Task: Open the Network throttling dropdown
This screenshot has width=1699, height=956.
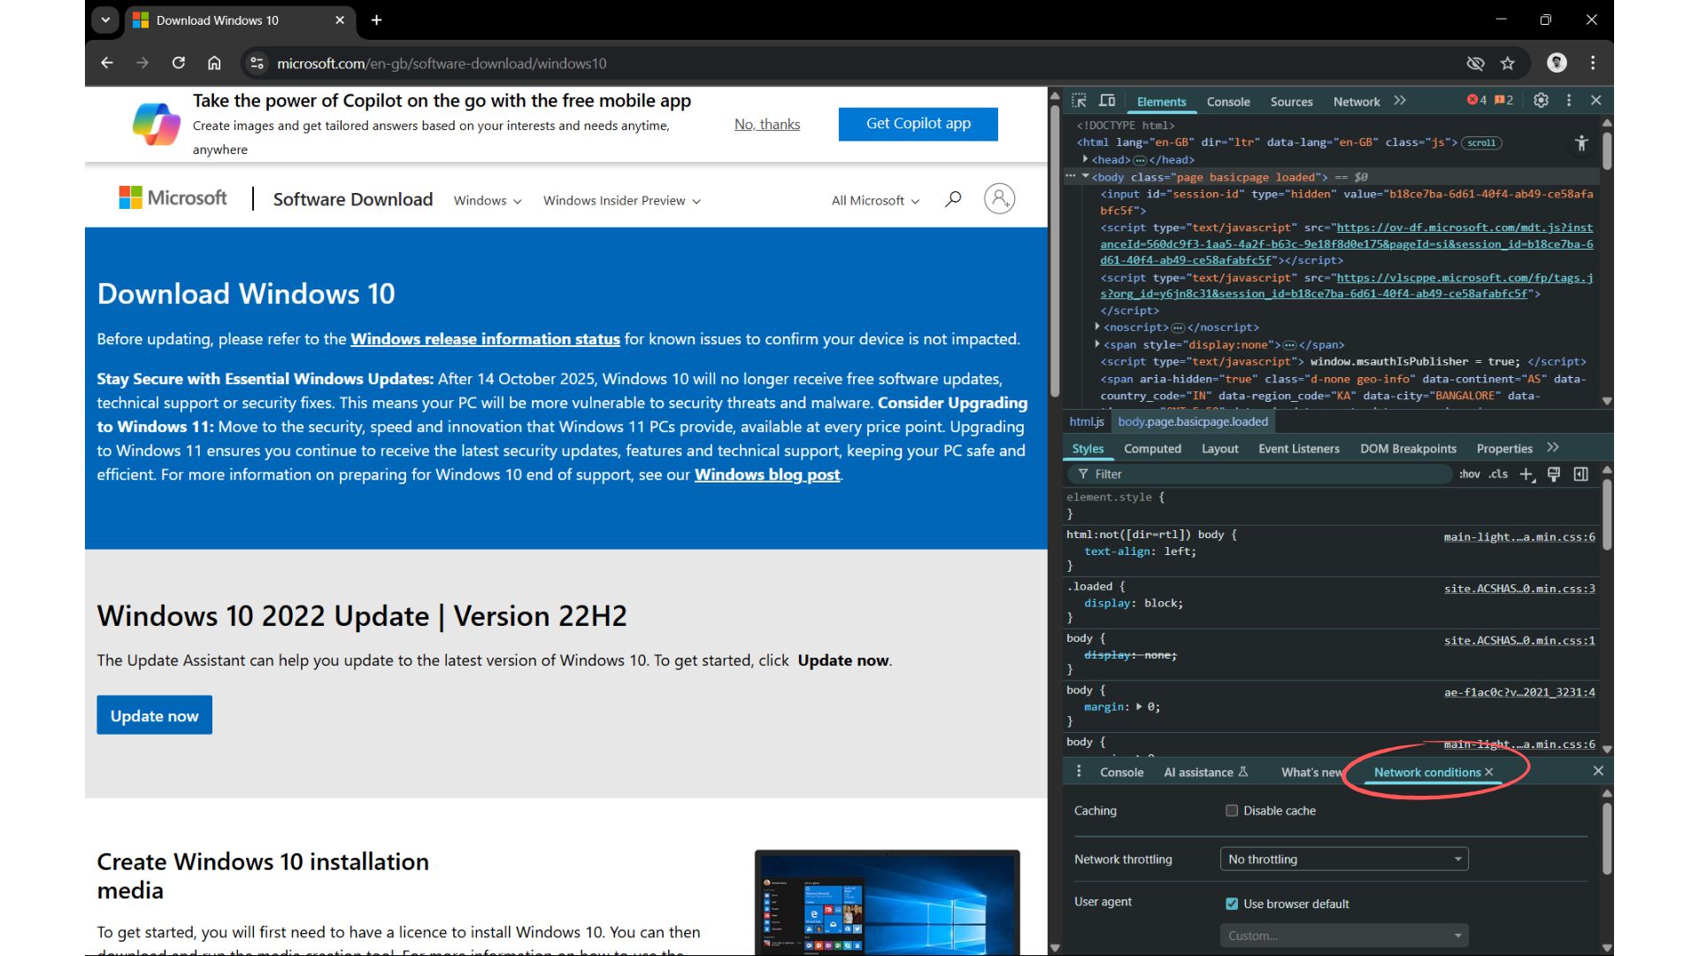Action: tap(1343, 860)
